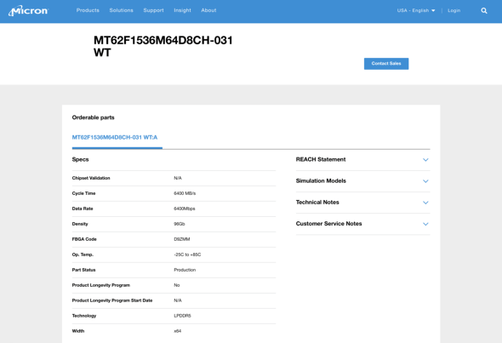
Task: Expand the Simulation Models chevron
Action: (x=425, y=181)
